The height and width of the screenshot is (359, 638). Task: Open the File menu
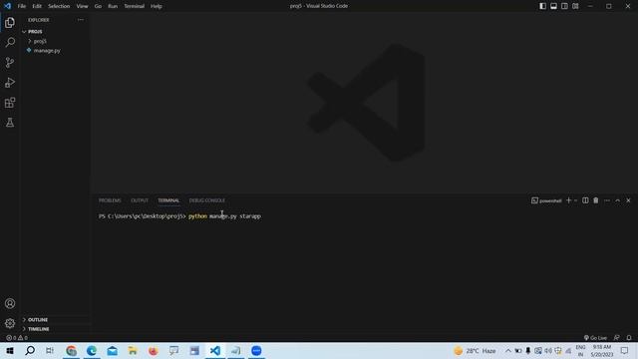click(x=22, y=6)
